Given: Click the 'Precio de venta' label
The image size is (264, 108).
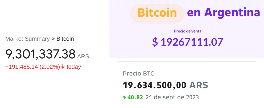Looking at the screenshot, I should coord(188,31).
